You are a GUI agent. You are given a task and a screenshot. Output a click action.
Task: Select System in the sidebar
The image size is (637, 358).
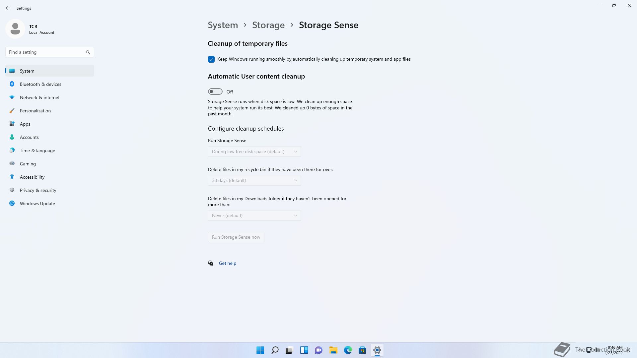(50, 71)
